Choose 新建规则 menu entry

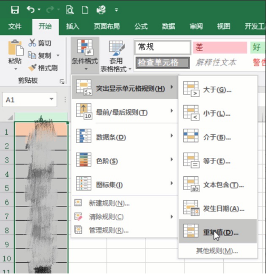click(x=125, y=203)
